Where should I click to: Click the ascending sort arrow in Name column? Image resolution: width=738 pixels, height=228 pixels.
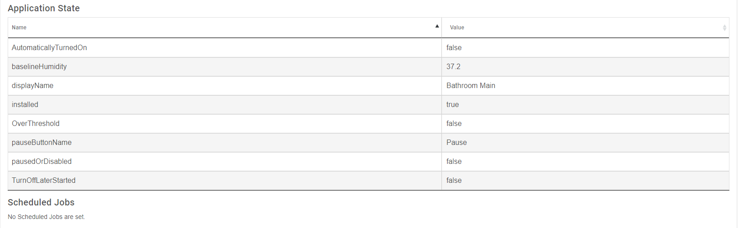click(x=437, y=26)
